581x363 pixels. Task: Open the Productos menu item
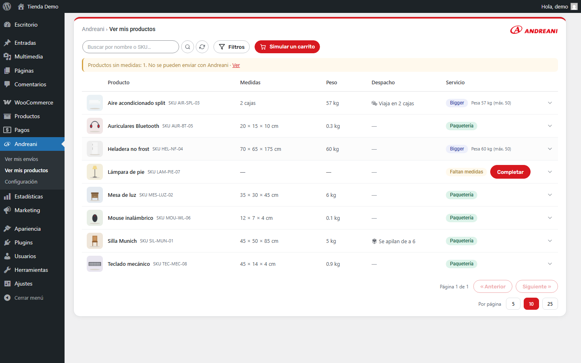pos(32,116)
